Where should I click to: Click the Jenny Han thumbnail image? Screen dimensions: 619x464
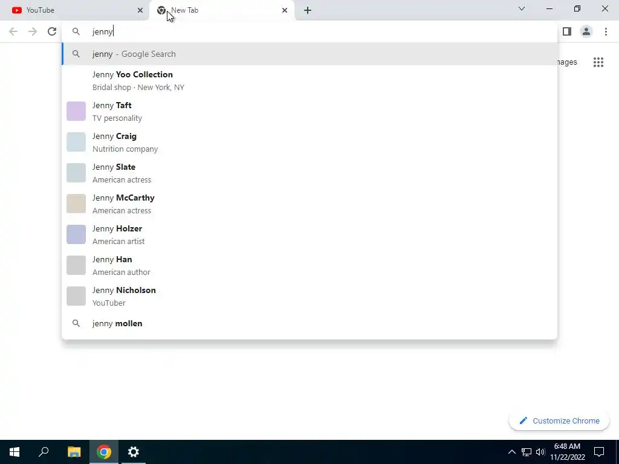click(76, 265)
